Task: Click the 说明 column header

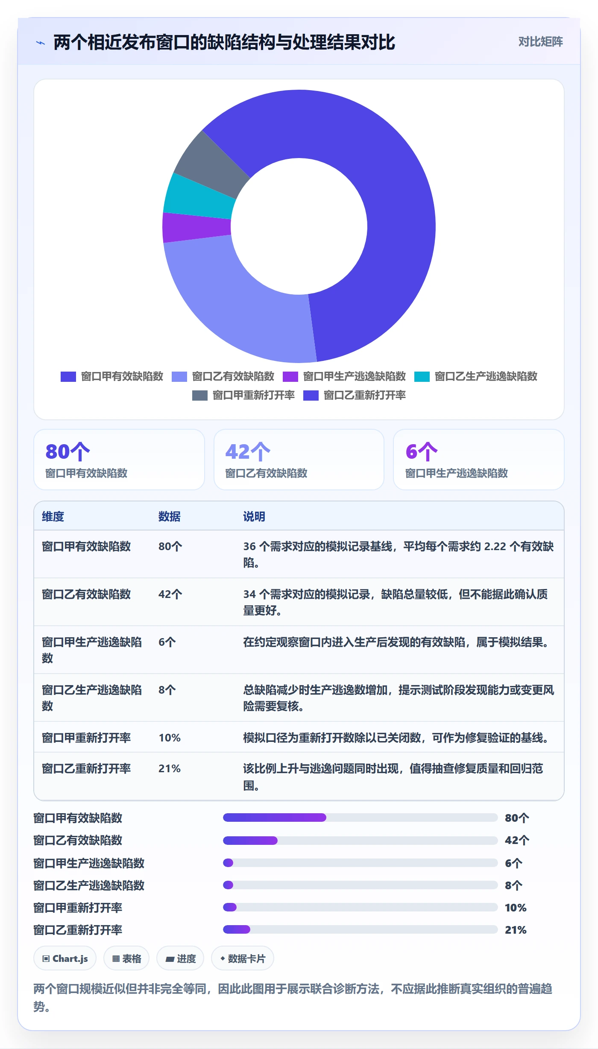Action: point(254,516)
